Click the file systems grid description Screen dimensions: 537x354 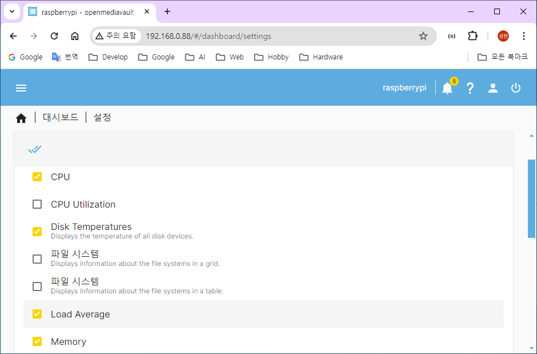[135, 264]
